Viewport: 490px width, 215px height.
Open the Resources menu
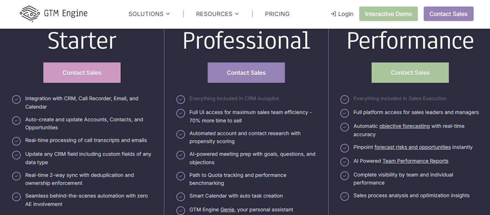tap(217, 14)
